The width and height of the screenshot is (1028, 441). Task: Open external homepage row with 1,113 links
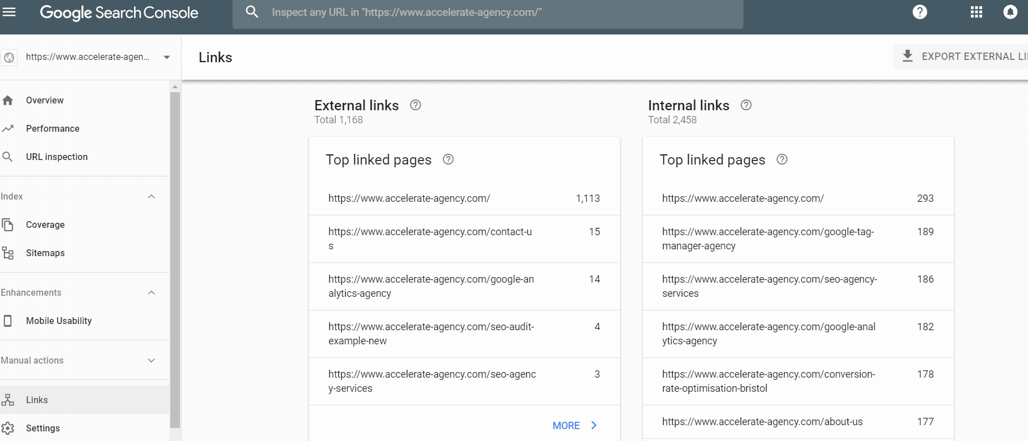(464, 198)
